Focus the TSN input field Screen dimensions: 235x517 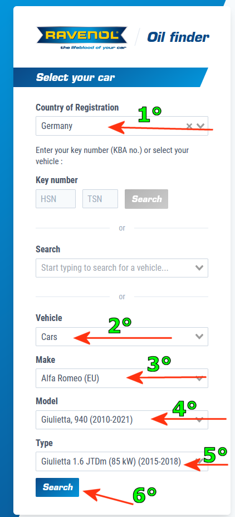(x=100, y=199)
